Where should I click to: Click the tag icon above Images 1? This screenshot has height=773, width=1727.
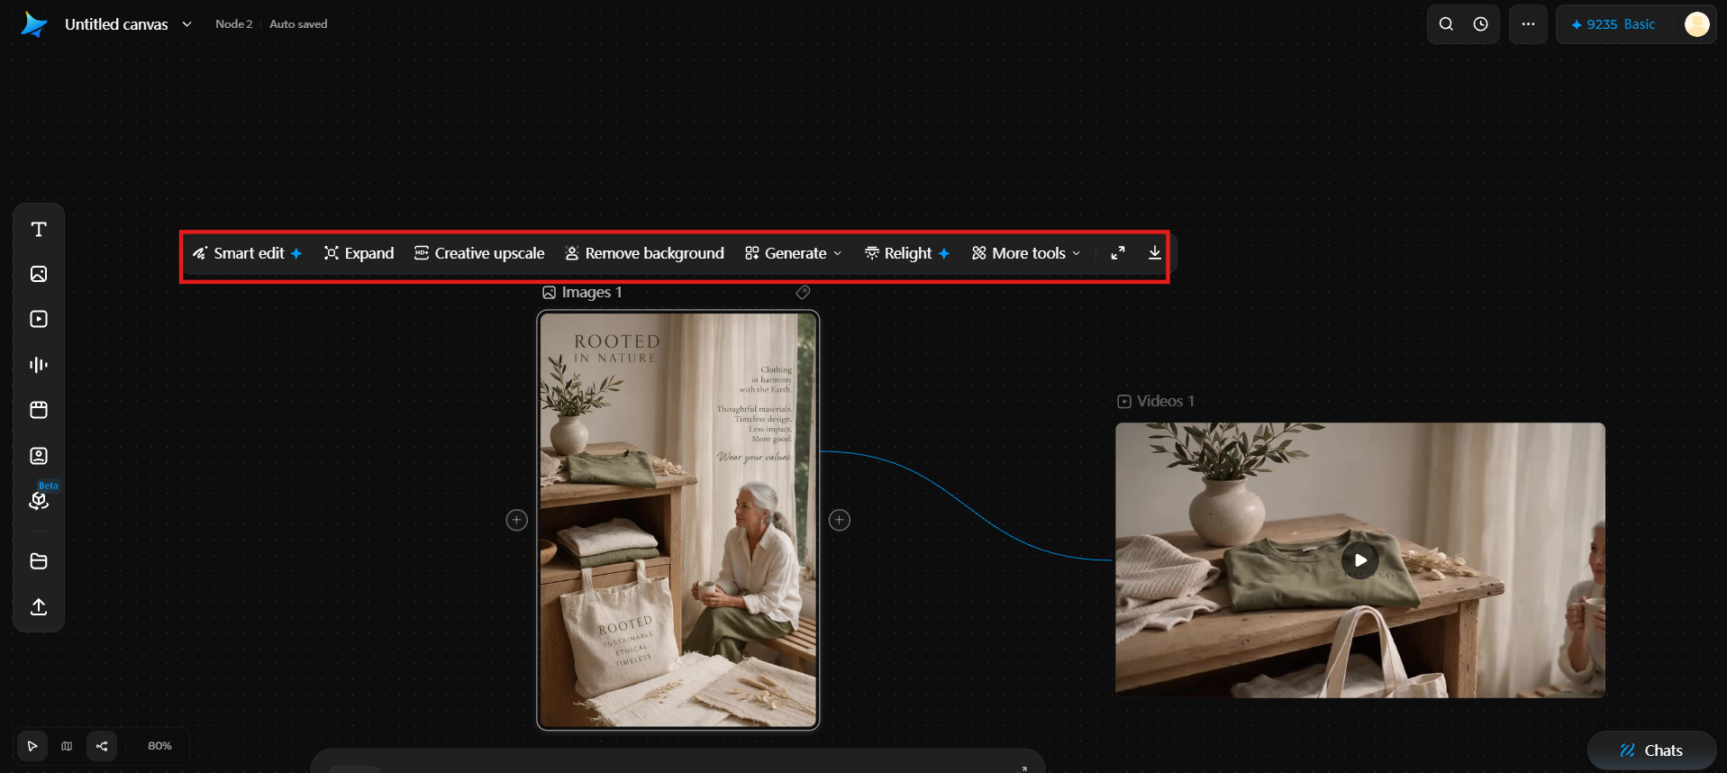coord(803,292)
